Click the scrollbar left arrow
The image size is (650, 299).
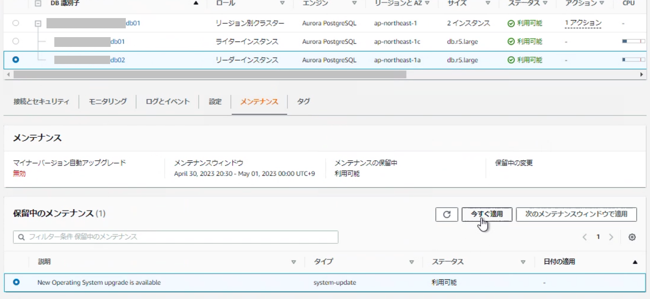coord(7,75)
